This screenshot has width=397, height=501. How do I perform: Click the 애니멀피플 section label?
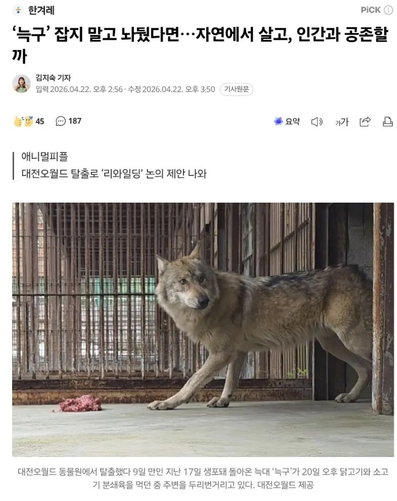point(44,157)
